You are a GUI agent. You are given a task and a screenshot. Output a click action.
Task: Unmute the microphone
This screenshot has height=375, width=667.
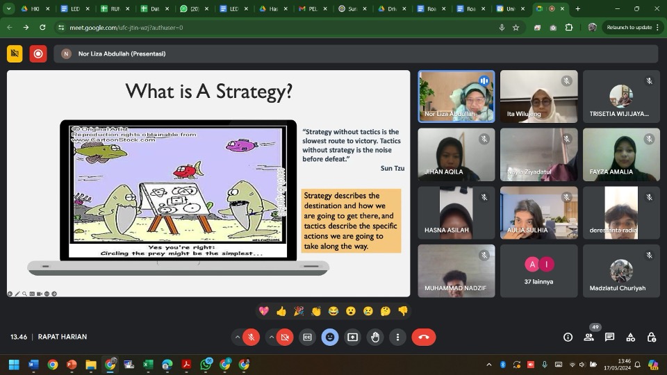(252, 337)
